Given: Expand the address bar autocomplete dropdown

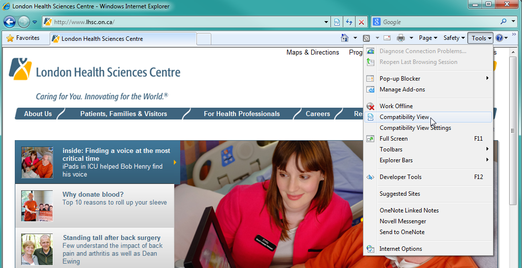Looking at the screenshot, I should pos(326,22).
